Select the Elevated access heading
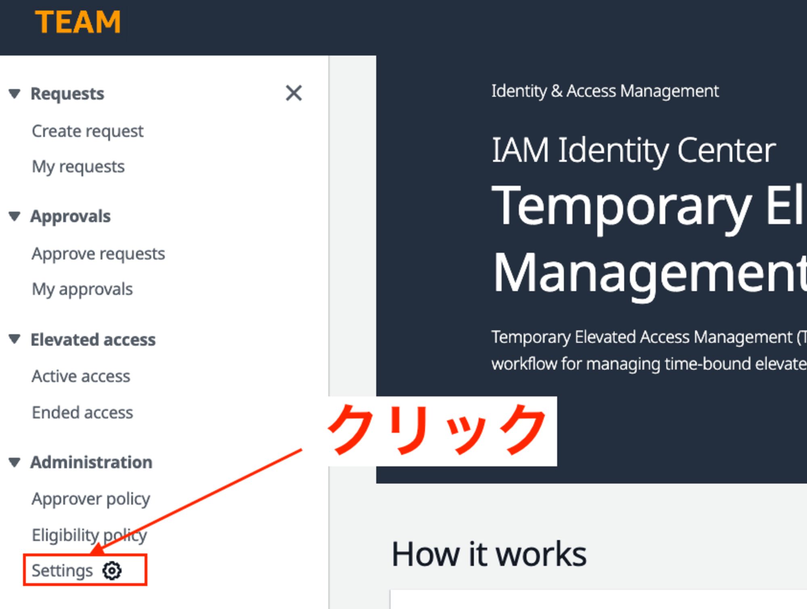 (93, 339)
